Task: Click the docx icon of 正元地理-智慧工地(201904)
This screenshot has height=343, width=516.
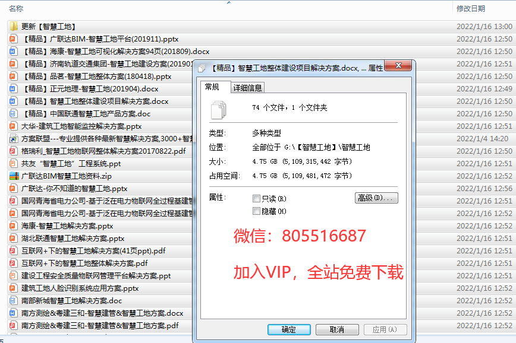Action: coord(13,88)
